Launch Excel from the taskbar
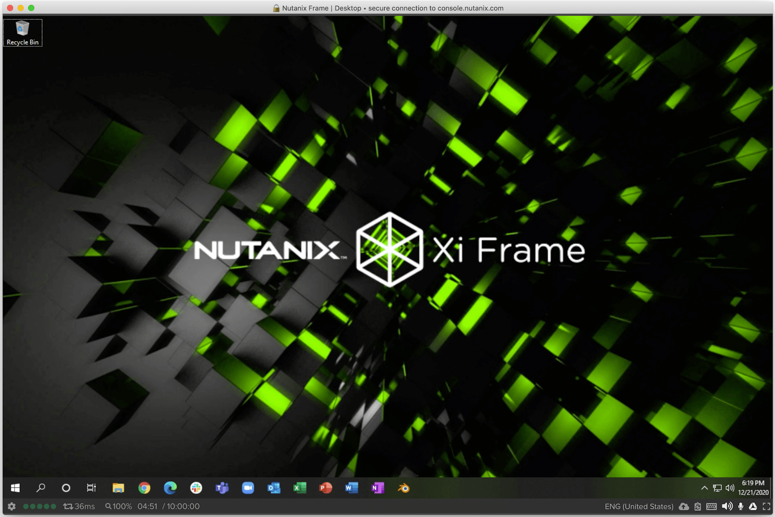The width and height of the screenshot is (775, 517). pos(300,488)
